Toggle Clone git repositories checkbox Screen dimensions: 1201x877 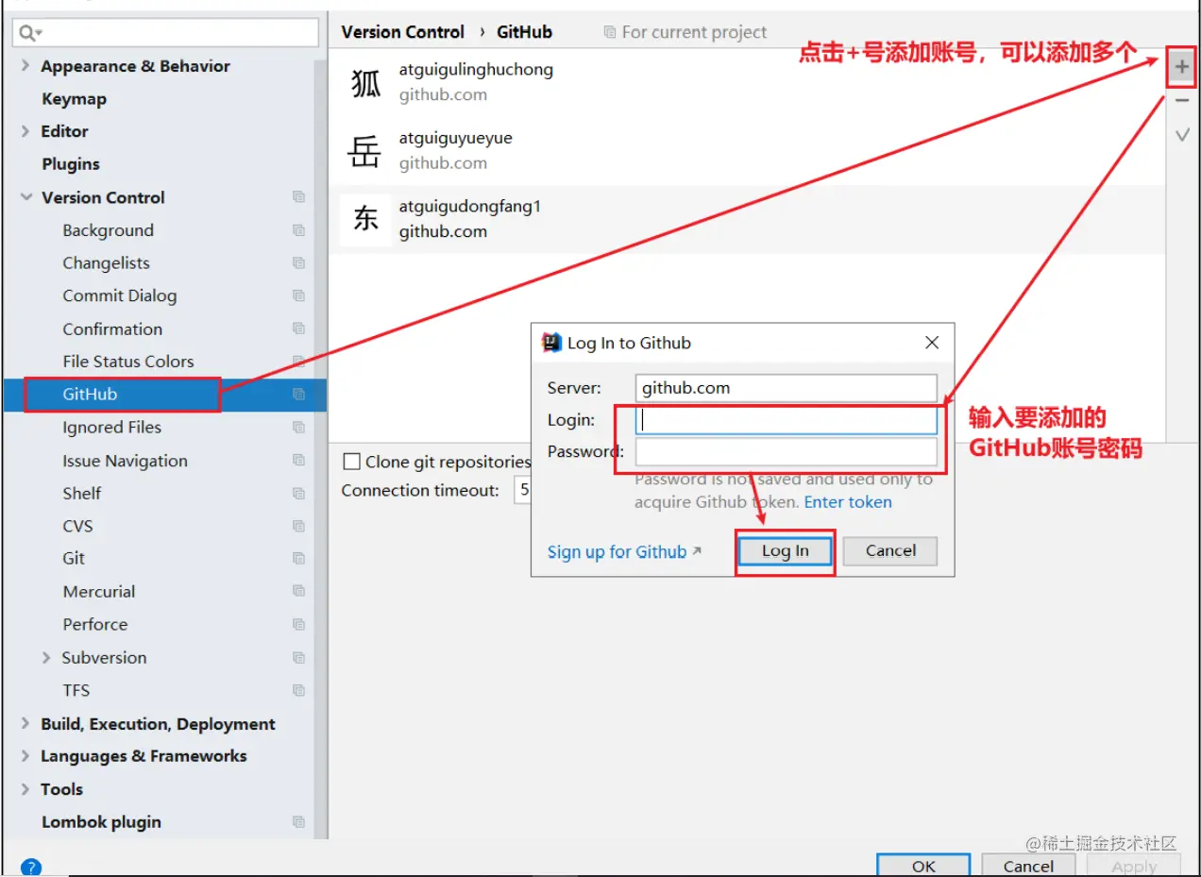pyautogui.click(x=351, y=462)
